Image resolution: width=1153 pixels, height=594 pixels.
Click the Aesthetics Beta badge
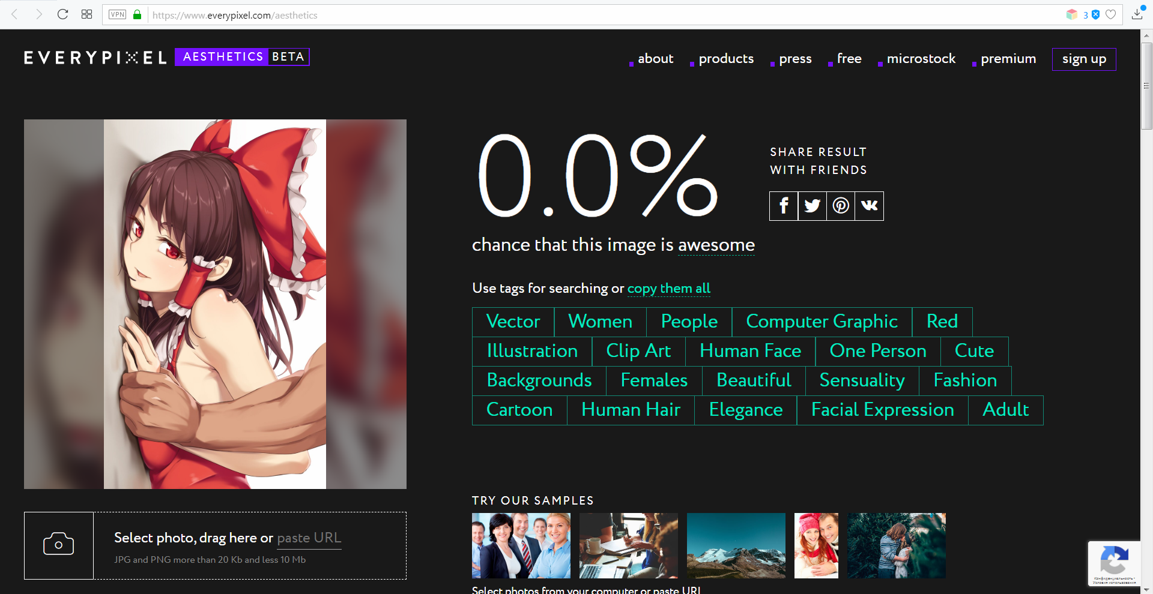(x=242, y=57)
